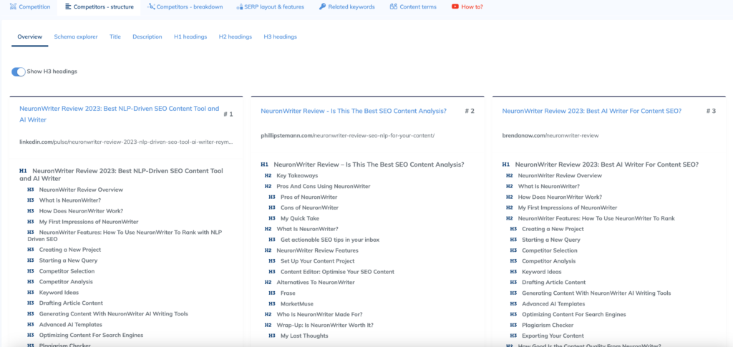This screenshot has width=733, height=347.
Task: Select 'Competitor Selection' in card 1
Action: pyautogui.click(x=67, y=271)
